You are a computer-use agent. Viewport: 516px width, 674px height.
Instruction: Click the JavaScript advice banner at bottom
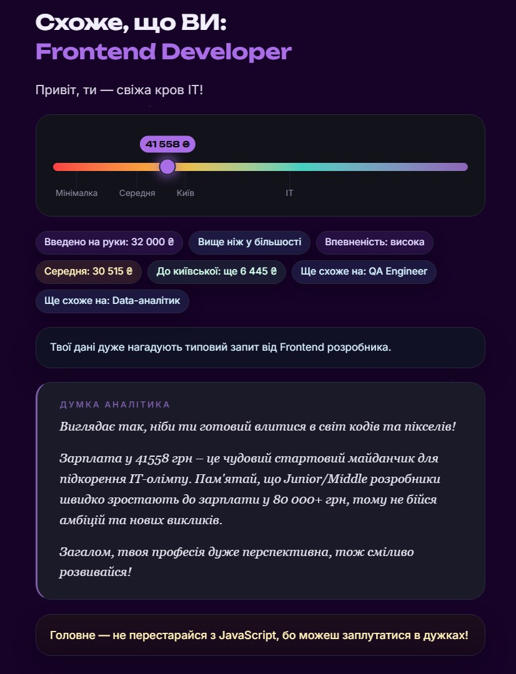pos(260,635)
